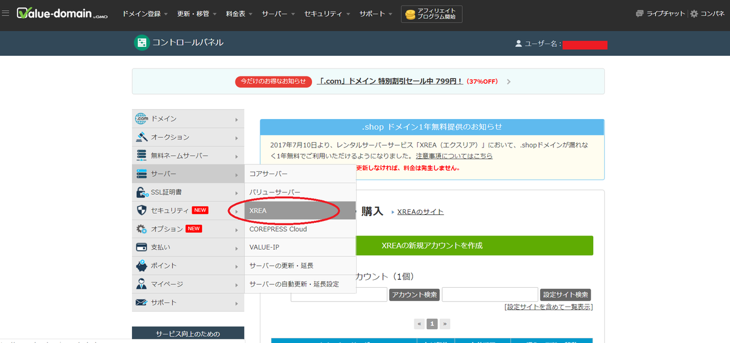Screen dimensions: 730x343
Task: Click the person icon for マイページ
Action: click(x=141, y=284)
